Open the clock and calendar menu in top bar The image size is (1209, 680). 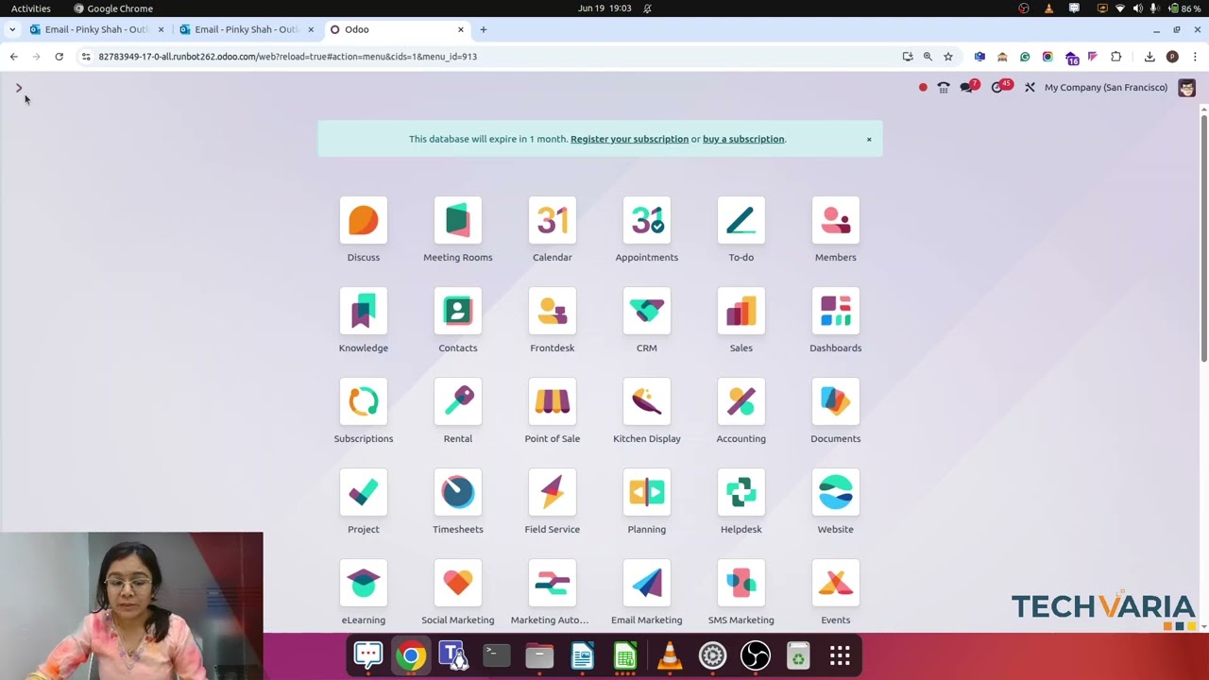[x=604, y=8]
